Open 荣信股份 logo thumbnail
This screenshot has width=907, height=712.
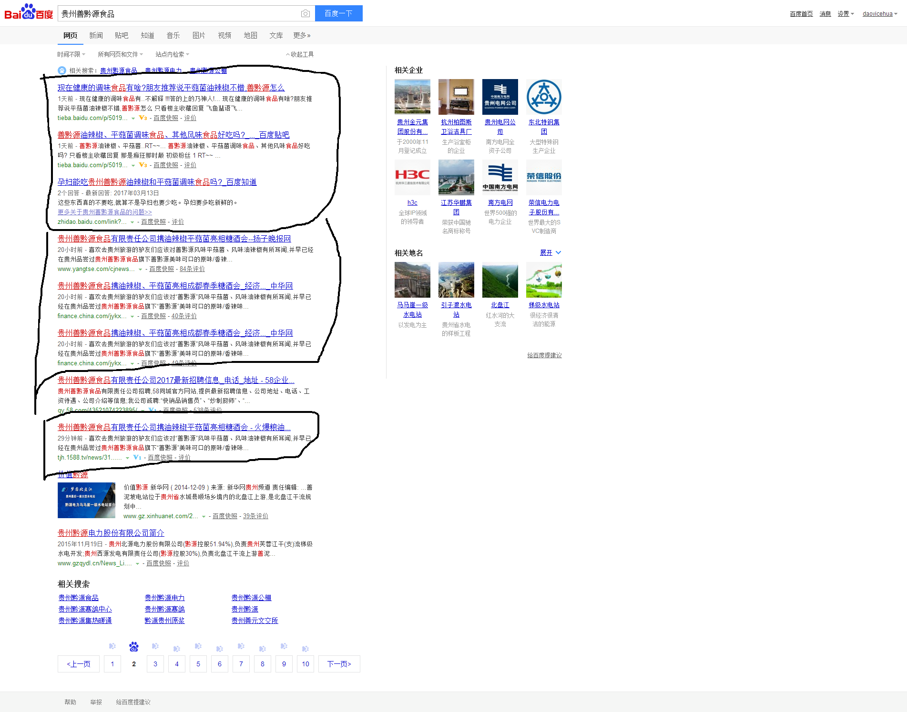coord(544,177)
